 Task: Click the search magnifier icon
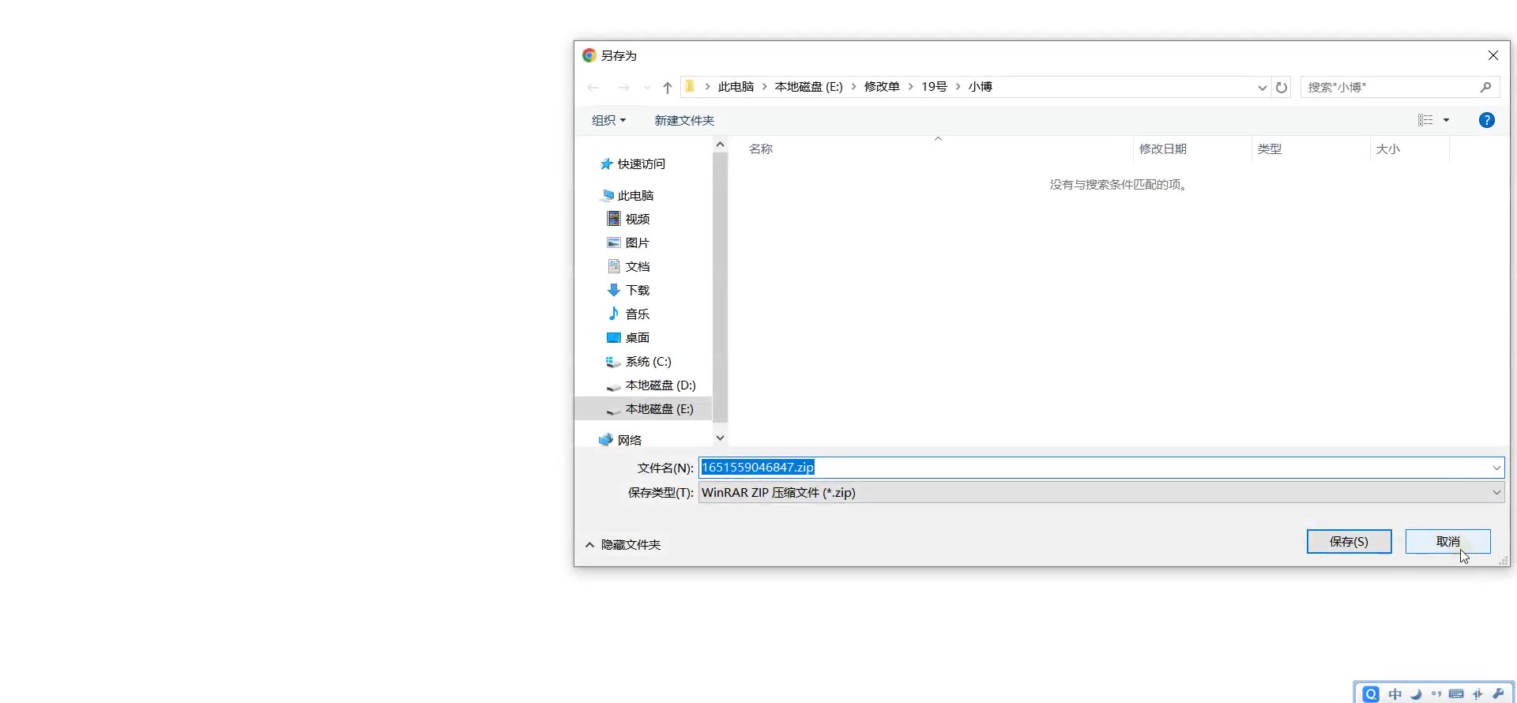click(x=1485, y=87)
